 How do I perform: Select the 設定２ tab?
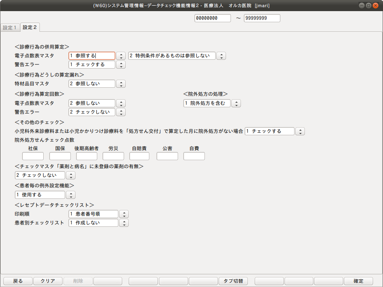tap(30, 27)
